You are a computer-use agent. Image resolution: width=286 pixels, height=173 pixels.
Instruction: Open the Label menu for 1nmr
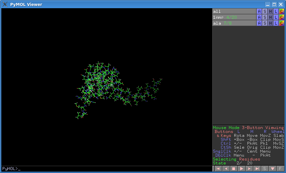tap(276, 17)
